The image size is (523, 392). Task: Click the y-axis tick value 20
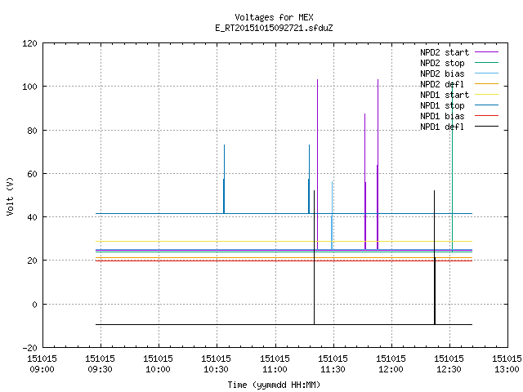[32, 261]
